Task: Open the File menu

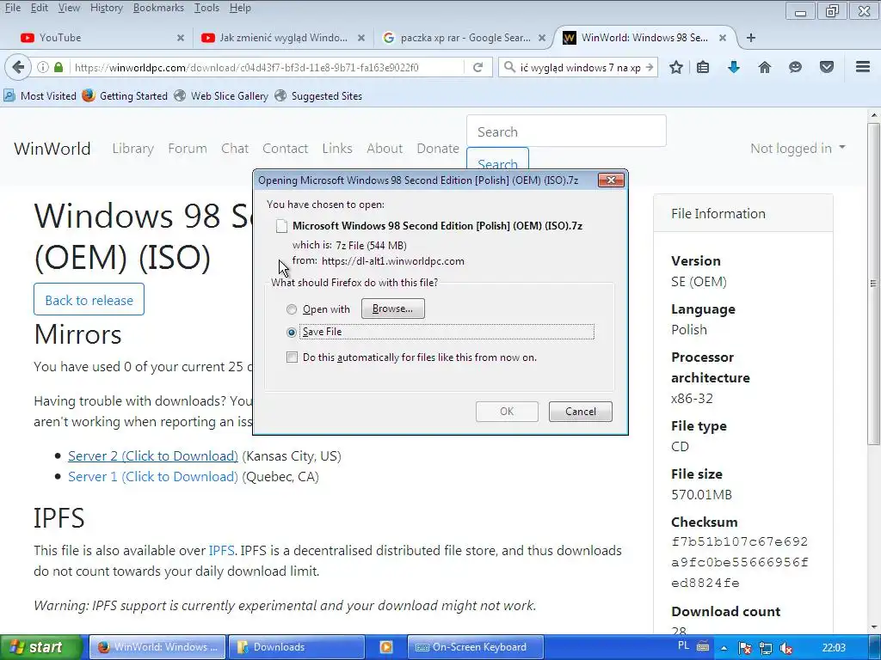Action: tap(12, 8)
